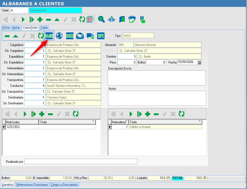Select the Tabla tab
Image resolution: width=247 pixels, height=189 pixels.
tap(44, 28)
